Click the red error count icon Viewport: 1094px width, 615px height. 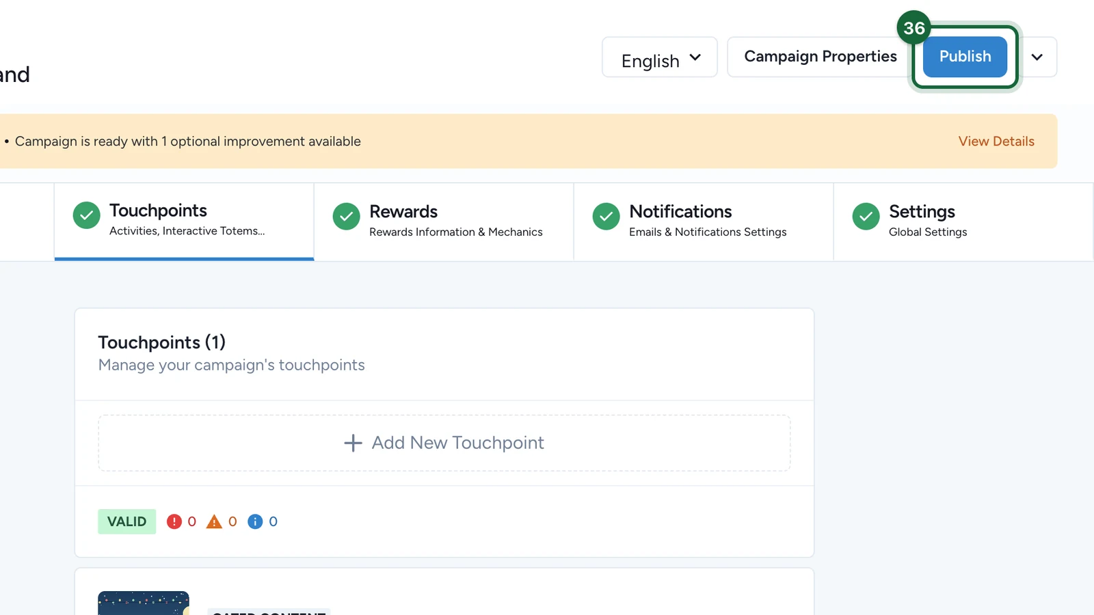click(174, 521)
